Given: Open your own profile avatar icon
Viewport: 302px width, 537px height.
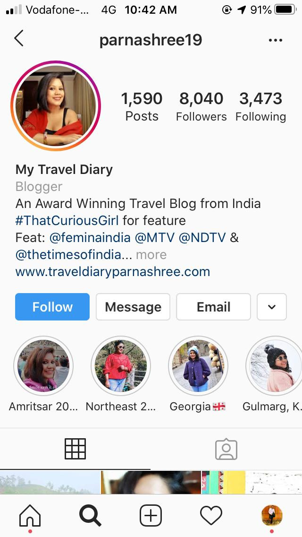Looking at the screenshot, I should coord(271,515).
